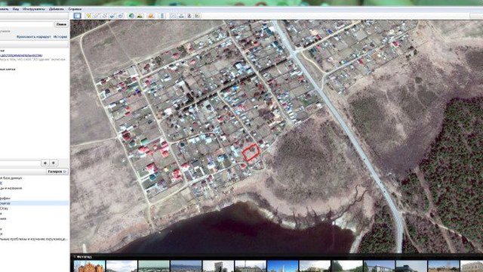Screen dimensions: 483x272
Task: Click the Email envelope toolbar icon
Action: click(x=173, y=16)
